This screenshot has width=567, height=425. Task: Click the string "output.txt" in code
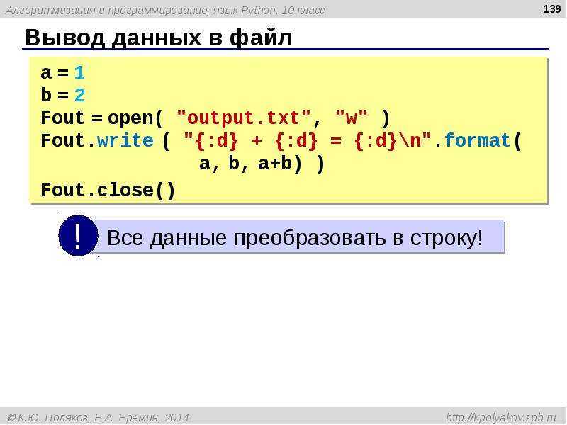[x=244, y=118]
